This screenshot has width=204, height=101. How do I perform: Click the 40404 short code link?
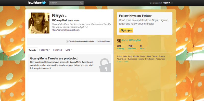coord(92,41)
